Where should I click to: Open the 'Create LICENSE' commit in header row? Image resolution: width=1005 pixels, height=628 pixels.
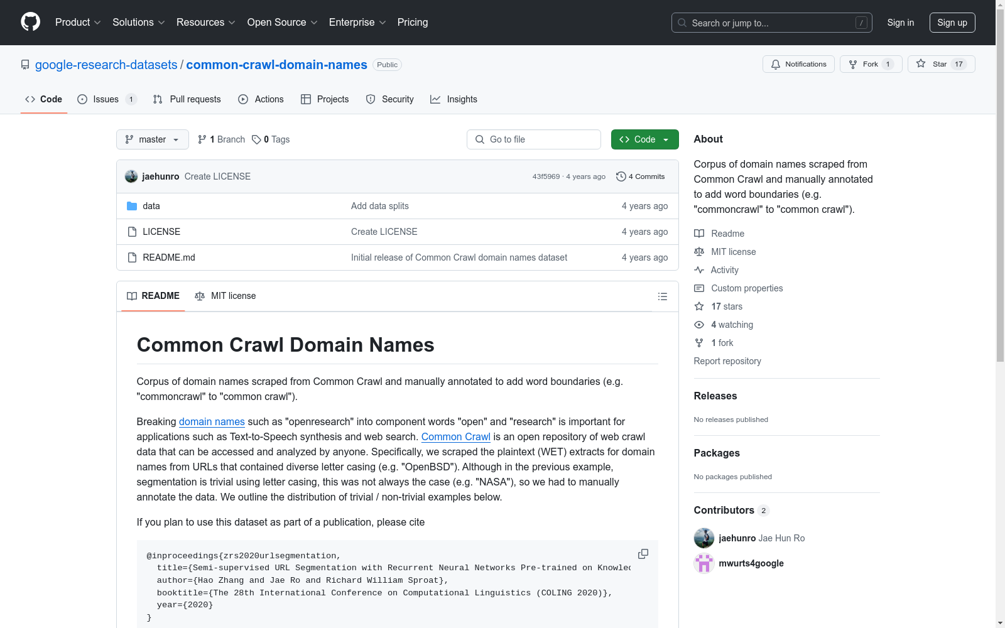217,176
